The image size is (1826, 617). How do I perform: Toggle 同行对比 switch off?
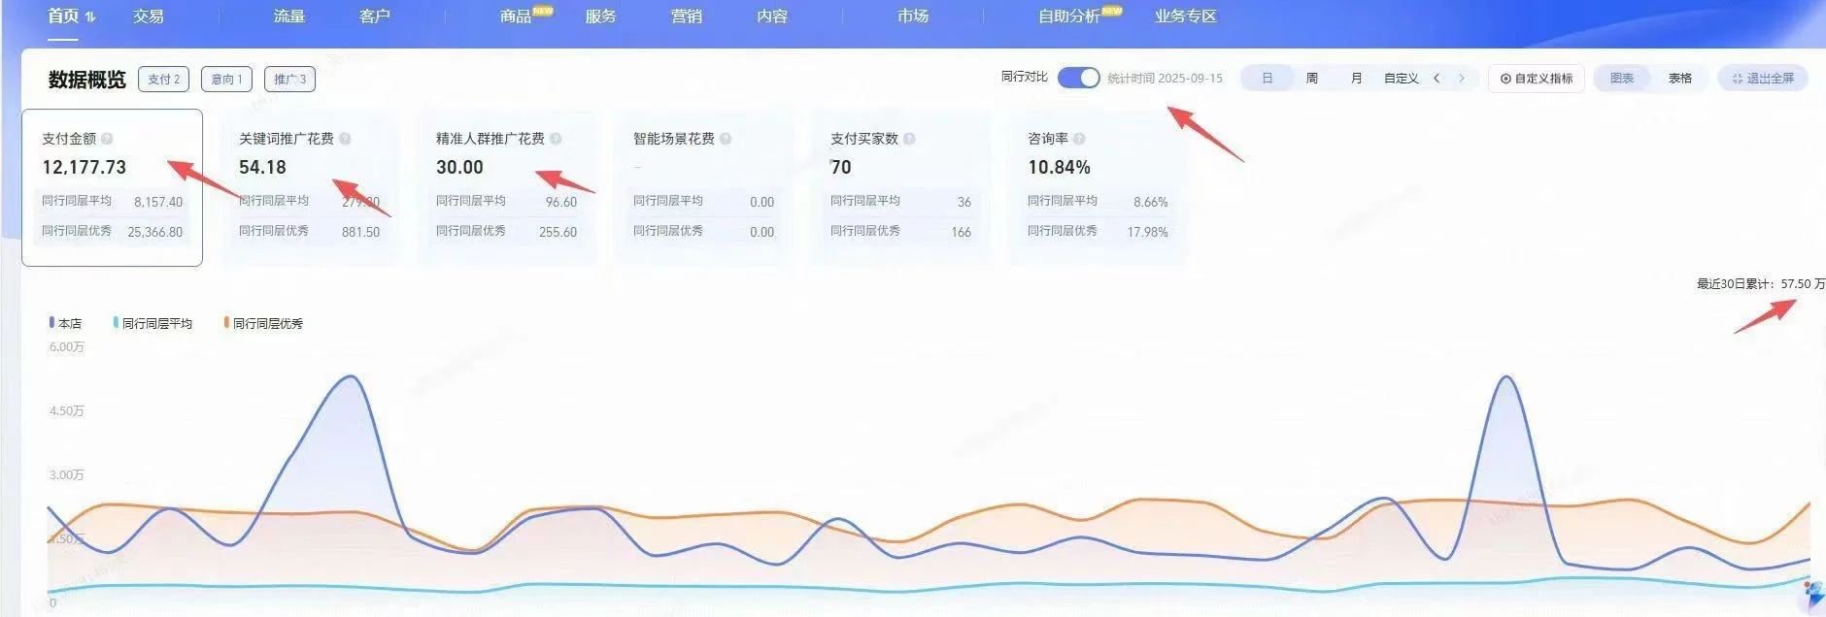(1078, 78)
